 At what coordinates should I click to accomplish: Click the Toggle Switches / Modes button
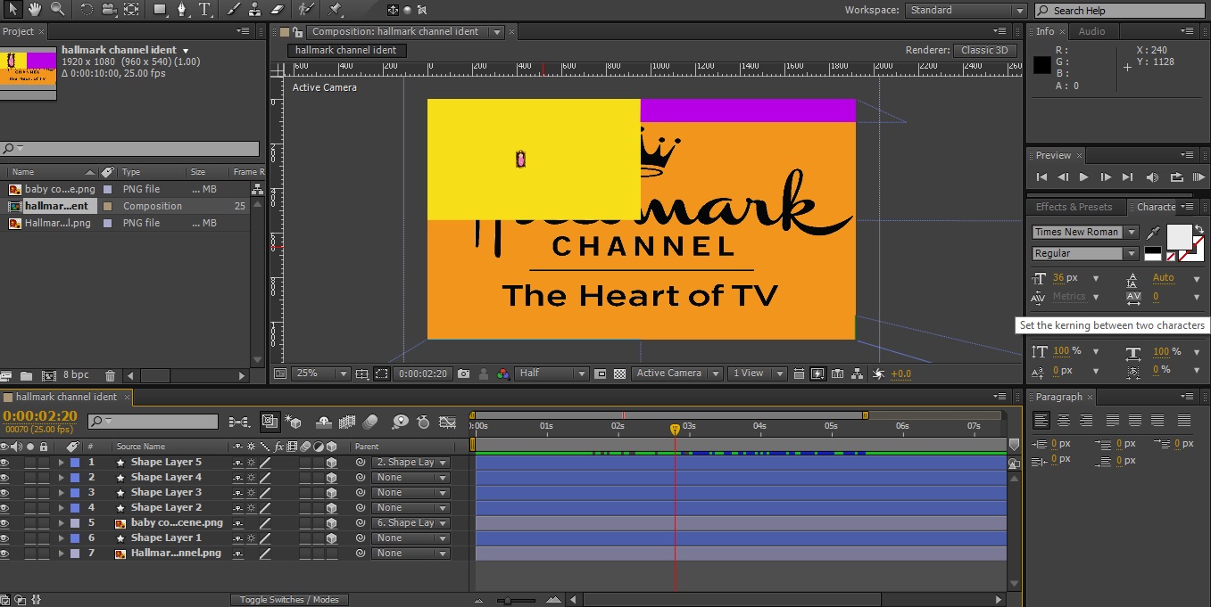tap(289, 600)
